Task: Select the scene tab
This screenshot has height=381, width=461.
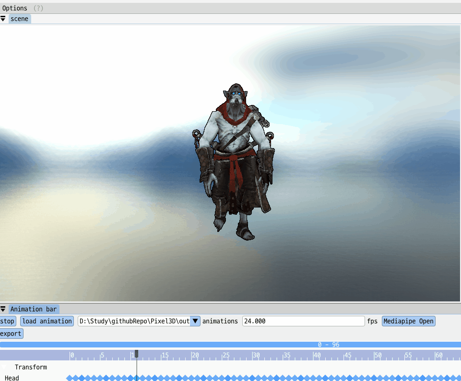Action: (19, 19)
